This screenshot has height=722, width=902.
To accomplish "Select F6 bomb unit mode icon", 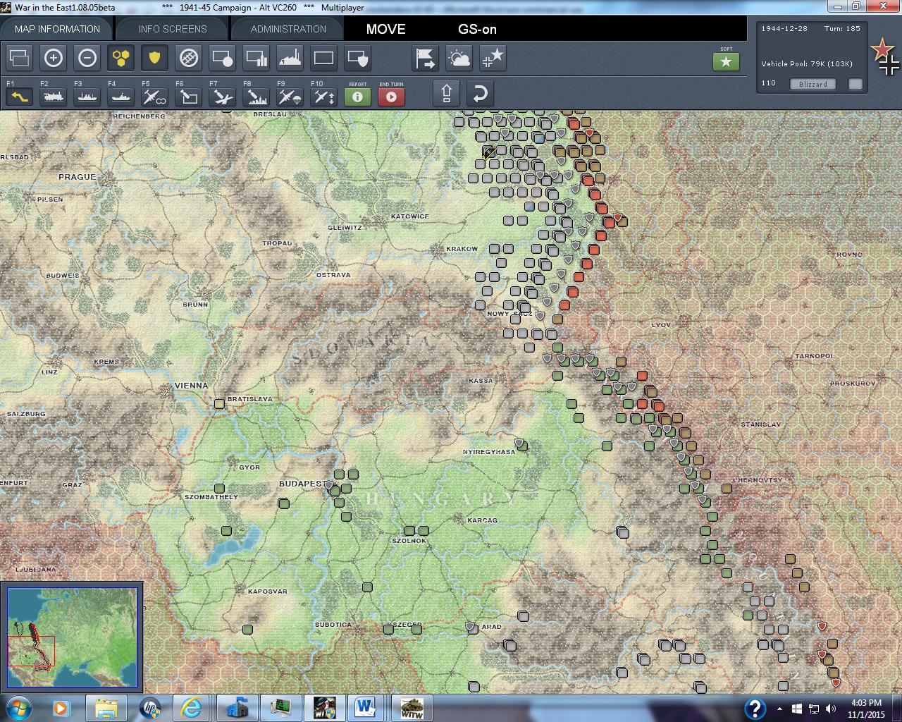I will (x=189, y=97).
